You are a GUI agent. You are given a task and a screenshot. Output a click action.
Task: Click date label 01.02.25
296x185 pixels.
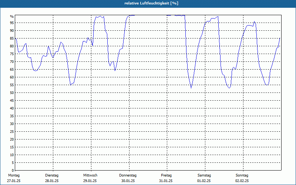(x=204, y=181)
